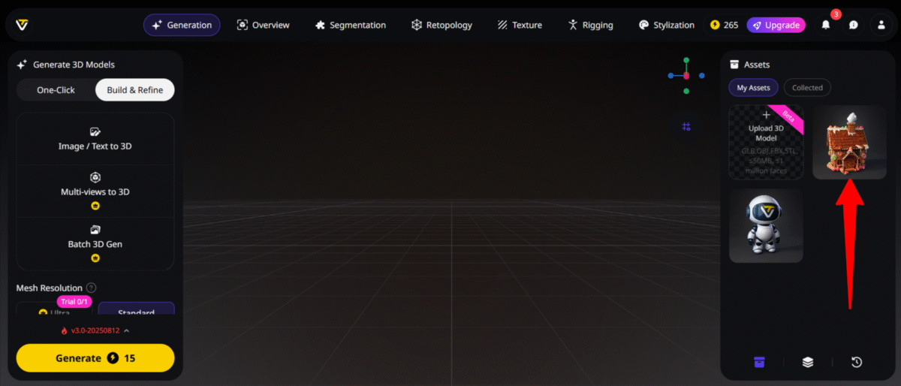The image size is (901, 386).
Task: Open Multi-views to 3D option
Action: (x=95, y=191)
